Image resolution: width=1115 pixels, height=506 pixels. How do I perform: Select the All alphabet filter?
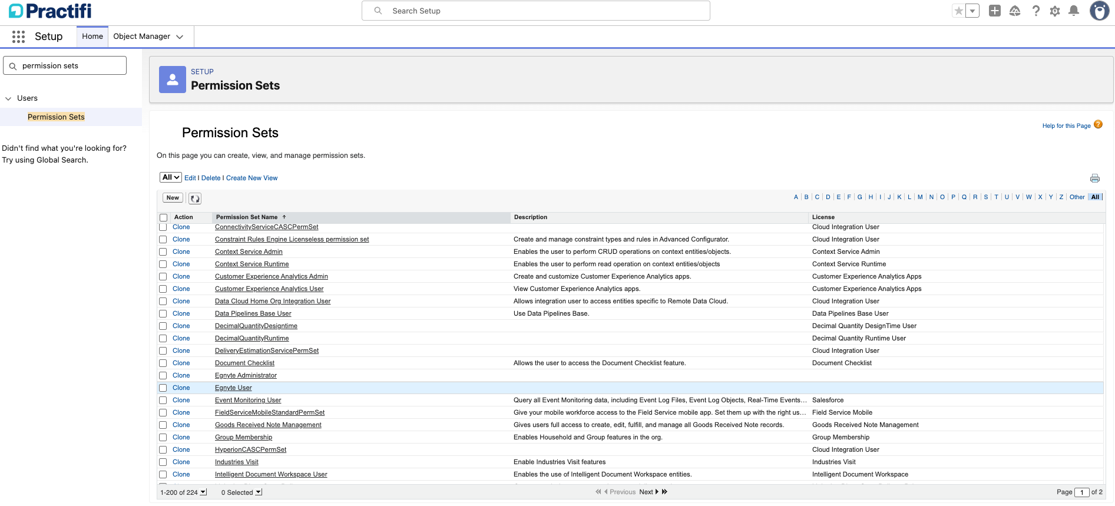[1096, 197]
